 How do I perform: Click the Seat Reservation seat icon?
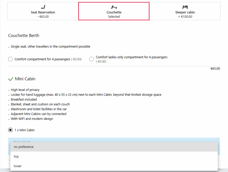43,7
